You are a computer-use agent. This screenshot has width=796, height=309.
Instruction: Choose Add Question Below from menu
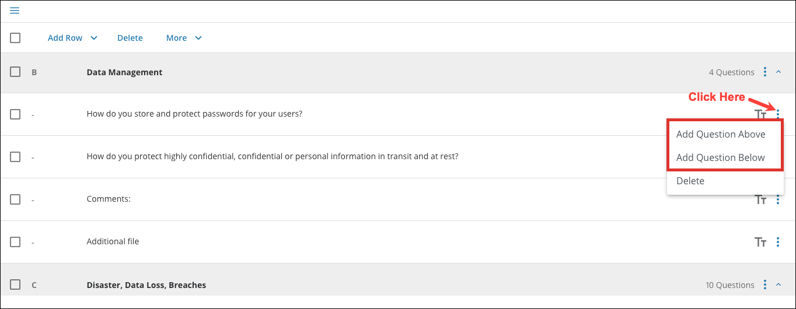[721, 157]
